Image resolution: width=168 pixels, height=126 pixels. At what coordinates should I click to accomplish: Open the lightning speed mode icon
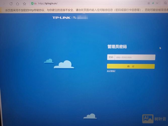pos(153,3)
